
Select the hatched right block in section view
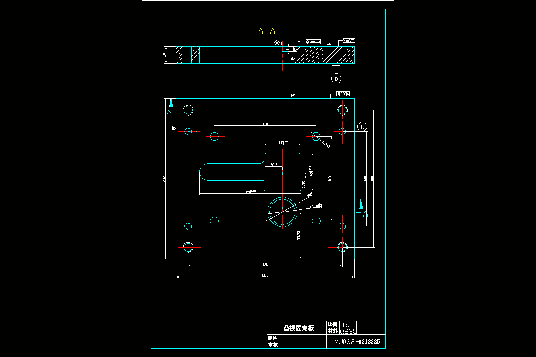coord(325,55)
